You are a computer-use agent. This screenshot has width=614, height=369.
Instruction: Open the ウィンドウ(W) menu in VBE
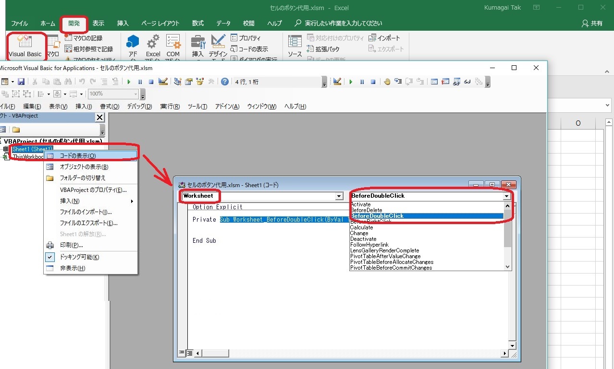[x=262, y=107]
